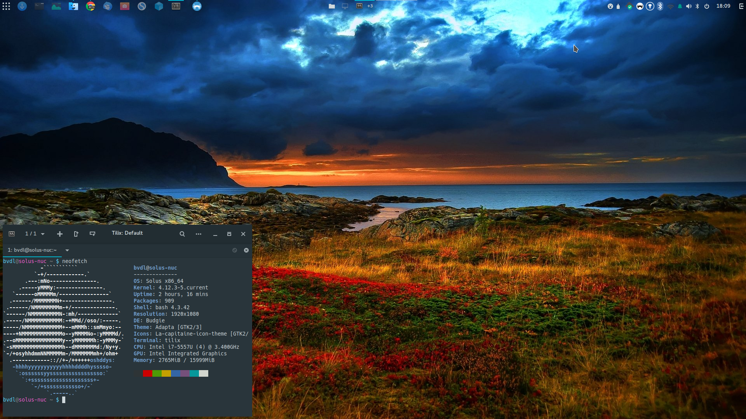The image size is (746, 419).
Task: Open the volume speaker indicator
Action: 689,6
